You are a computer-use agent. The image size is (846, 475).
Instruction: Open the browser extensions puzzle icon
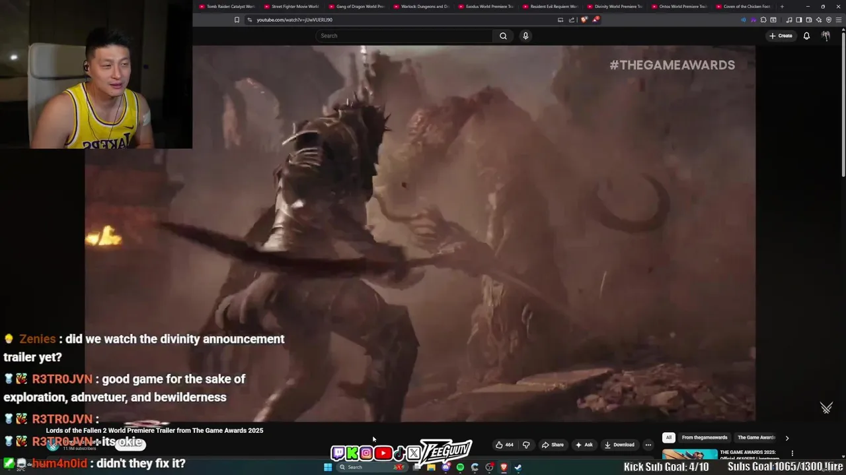click(x=763, y=20)
